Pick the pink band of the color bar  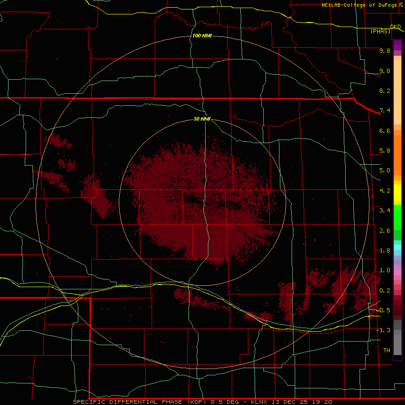tap(397, 273)
